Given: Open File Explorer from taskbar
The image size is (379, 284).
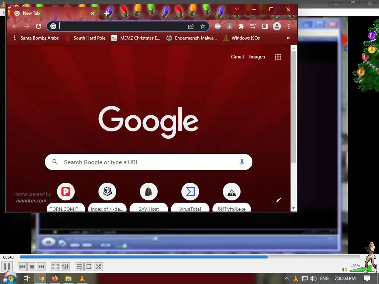Looking at the screenshot, I should point(68,278).
